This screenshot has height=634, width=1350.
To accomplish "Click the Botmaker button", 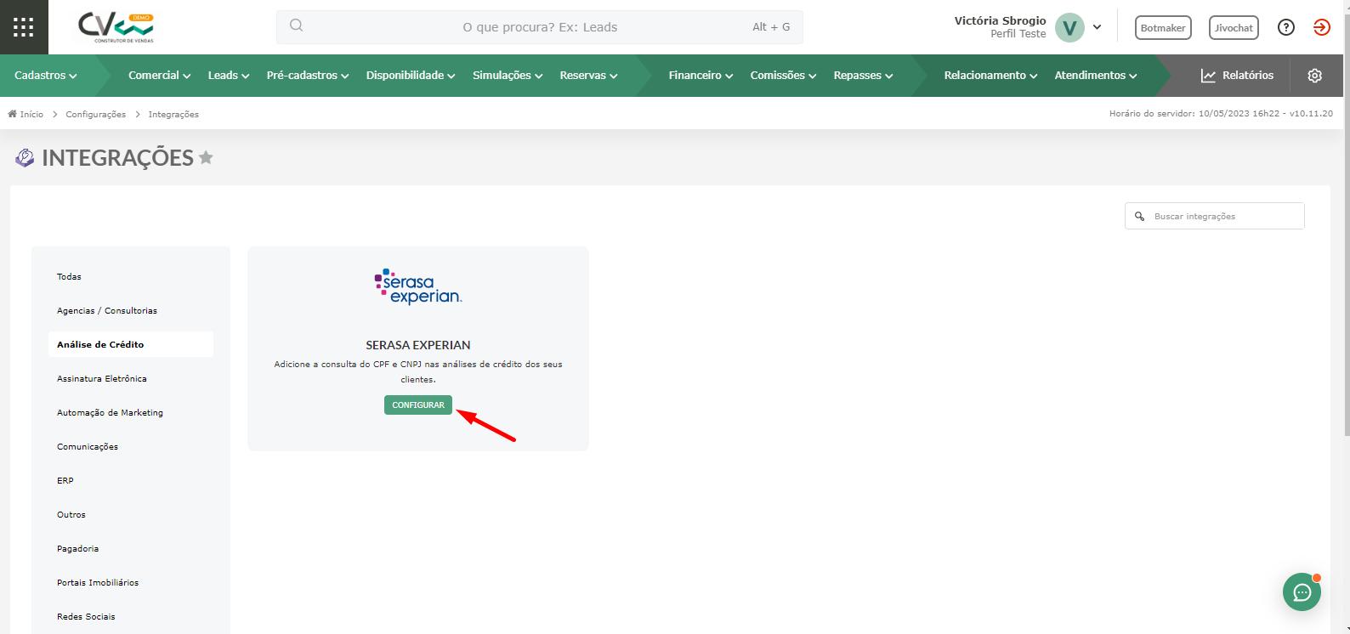I will tap(1163, 27).
